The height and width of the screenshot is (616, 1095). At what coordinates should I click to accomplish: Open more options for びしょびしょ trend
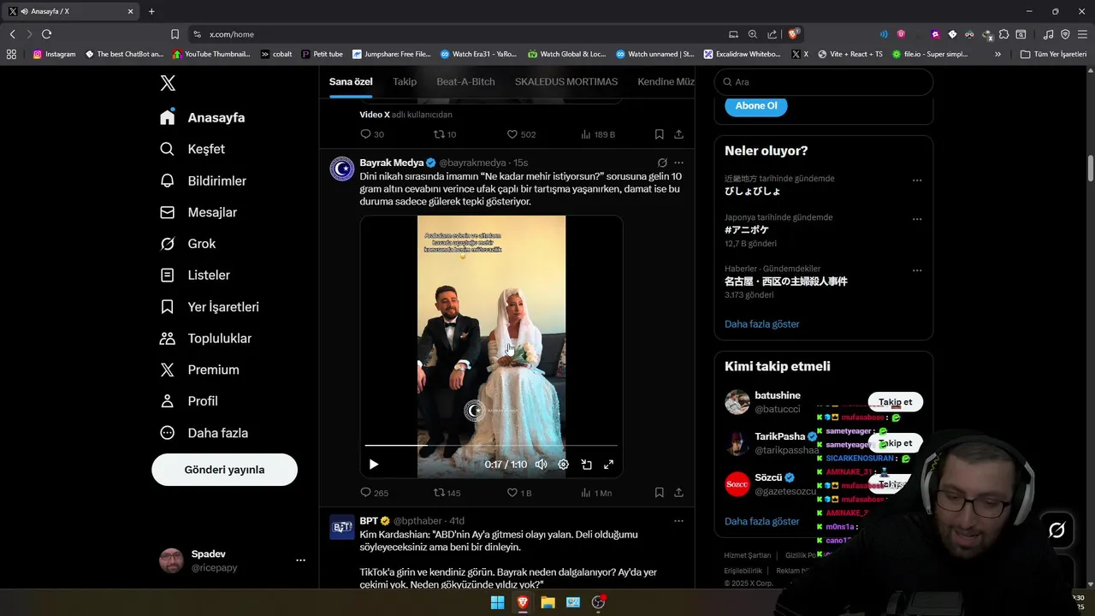point(917,181)
